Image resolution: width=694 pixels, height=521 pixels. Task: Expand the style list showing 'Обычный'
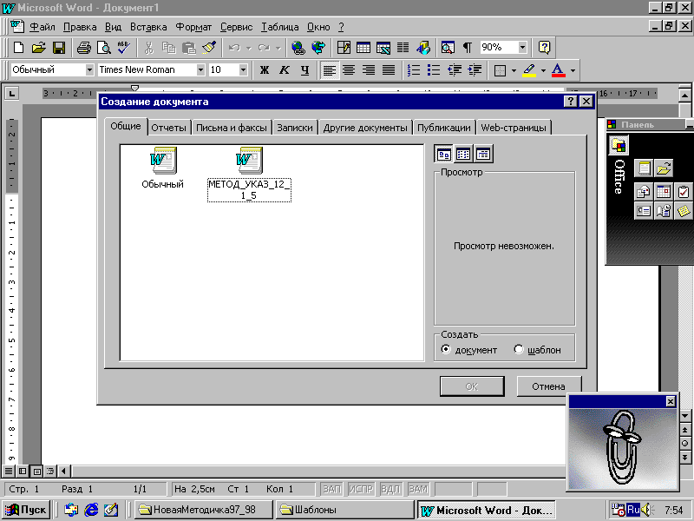[x=89, y=70]
